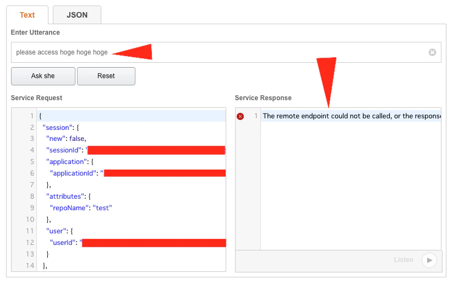Click the Service Response heading

coord(263,98)
